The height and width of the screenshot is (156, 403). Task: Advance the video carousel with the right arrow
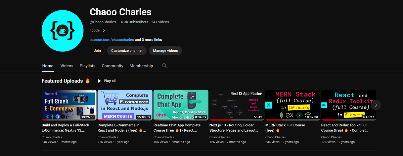[x=376, y=105]
